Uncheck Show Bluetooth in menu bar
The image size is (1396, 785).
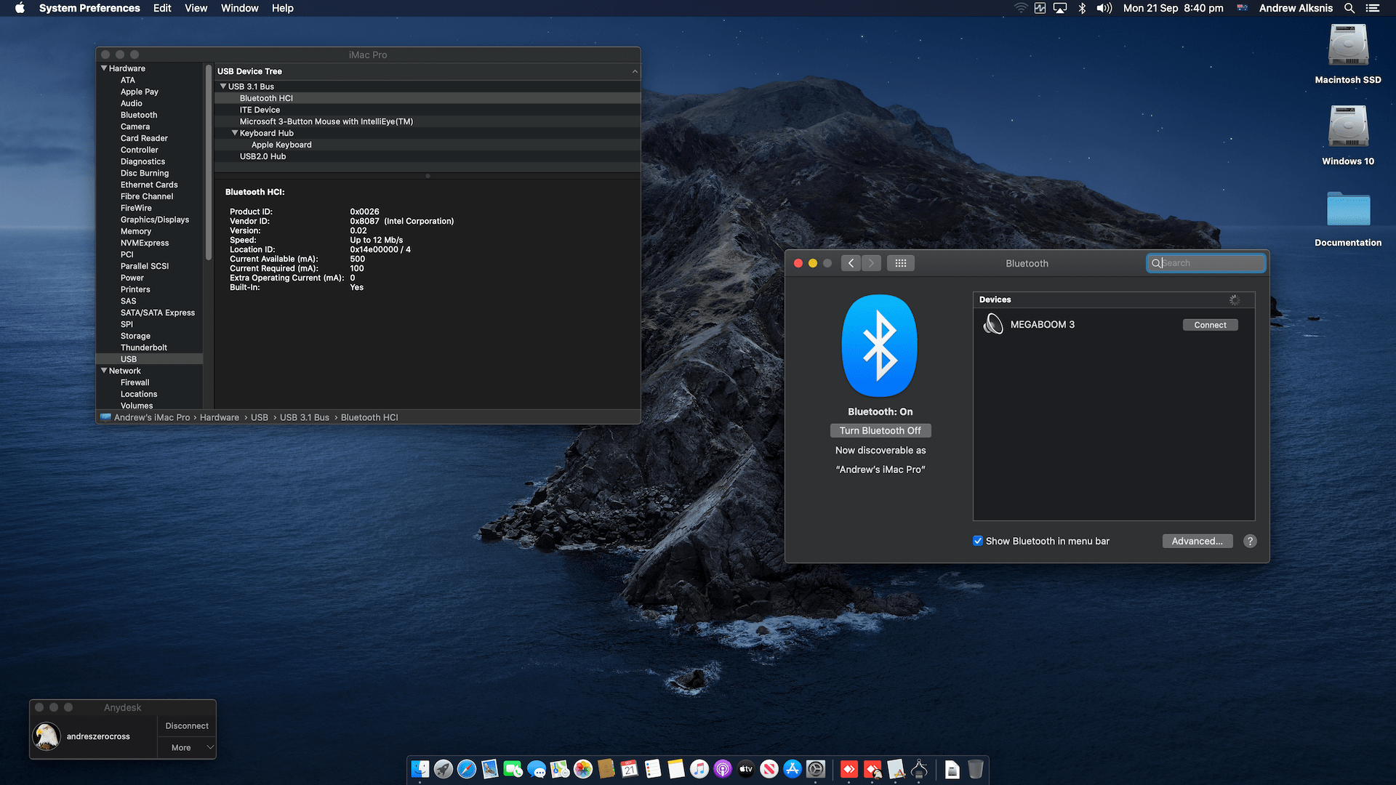click(x=978, y=541)
